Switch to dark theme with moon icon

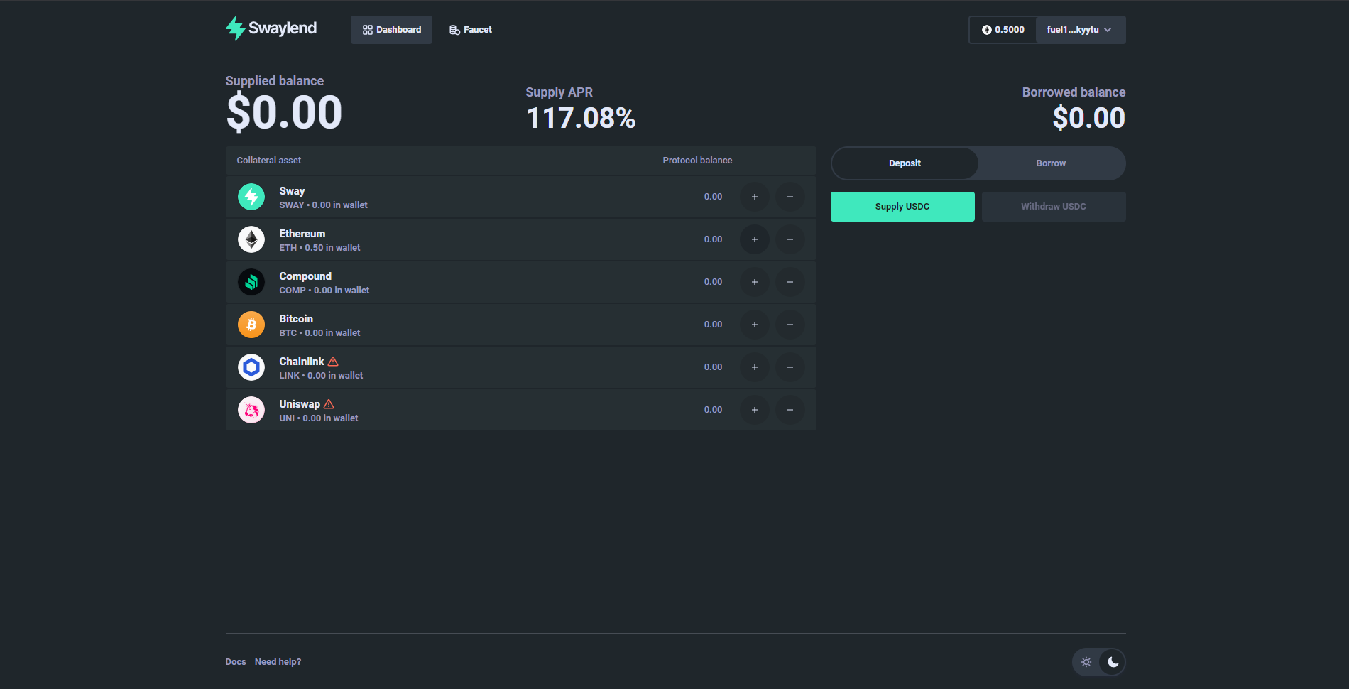pyautogui.click(x=1113, y=662)
